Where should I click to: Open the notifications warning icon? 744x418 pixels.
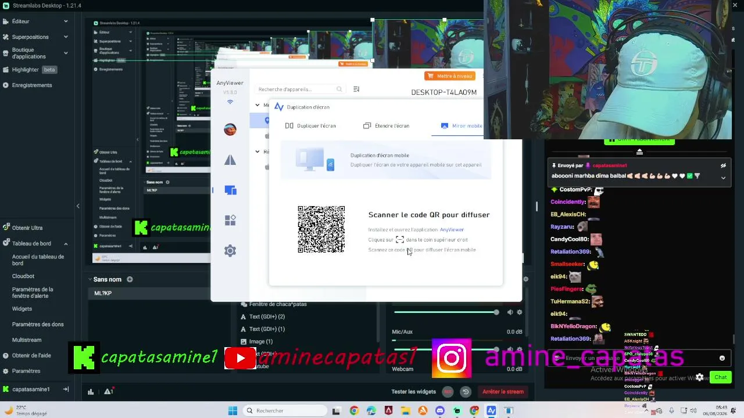coord(108,392)
